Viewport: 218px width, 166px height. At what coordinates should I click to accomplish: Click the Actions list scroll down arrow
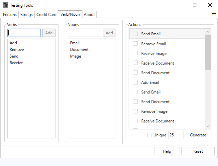pyautogui.click(x=208, y=126)
